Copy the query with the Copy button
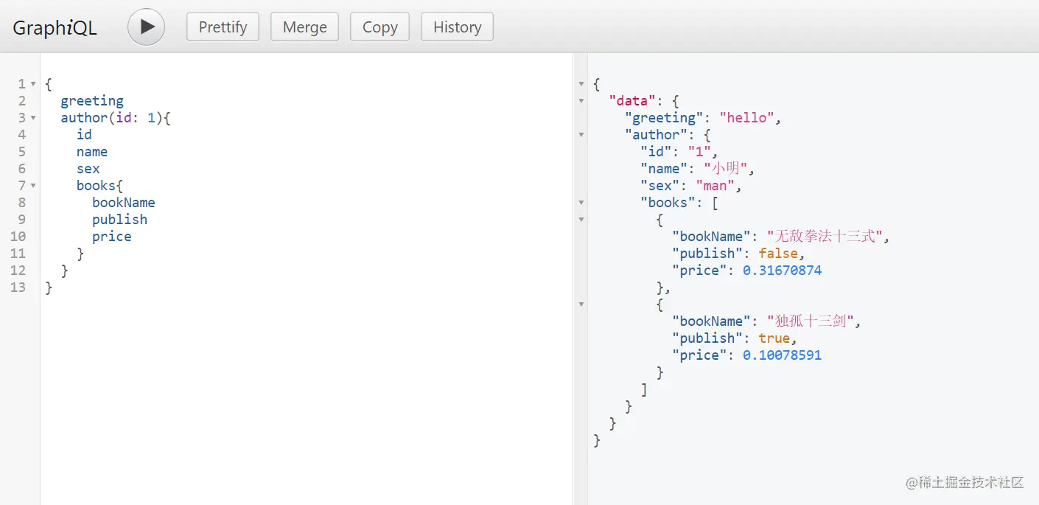The width and height of the screenshot is (1039, 505). 379,27
